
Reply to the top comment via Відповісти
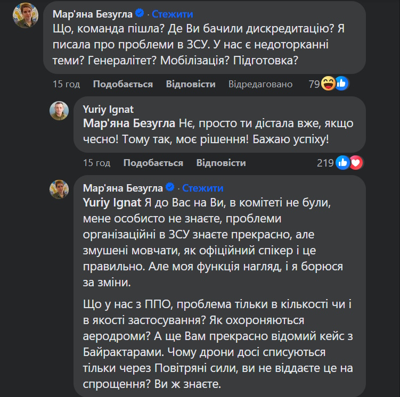pos(190,84)
